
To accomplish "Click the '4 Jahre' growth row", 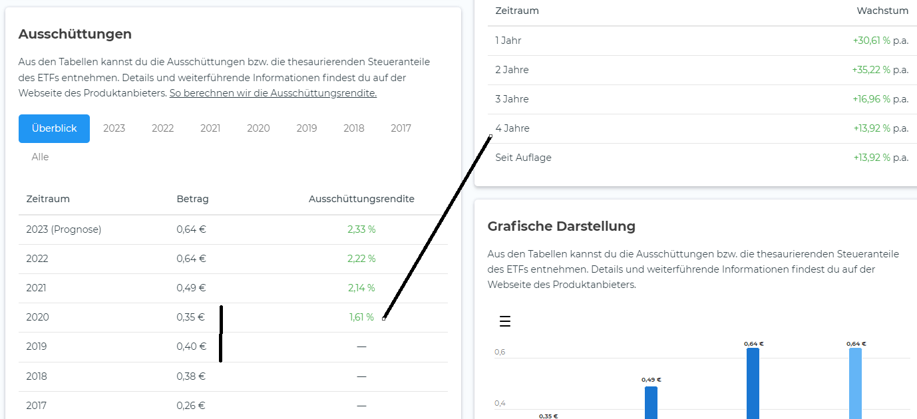I will point(702,128).
